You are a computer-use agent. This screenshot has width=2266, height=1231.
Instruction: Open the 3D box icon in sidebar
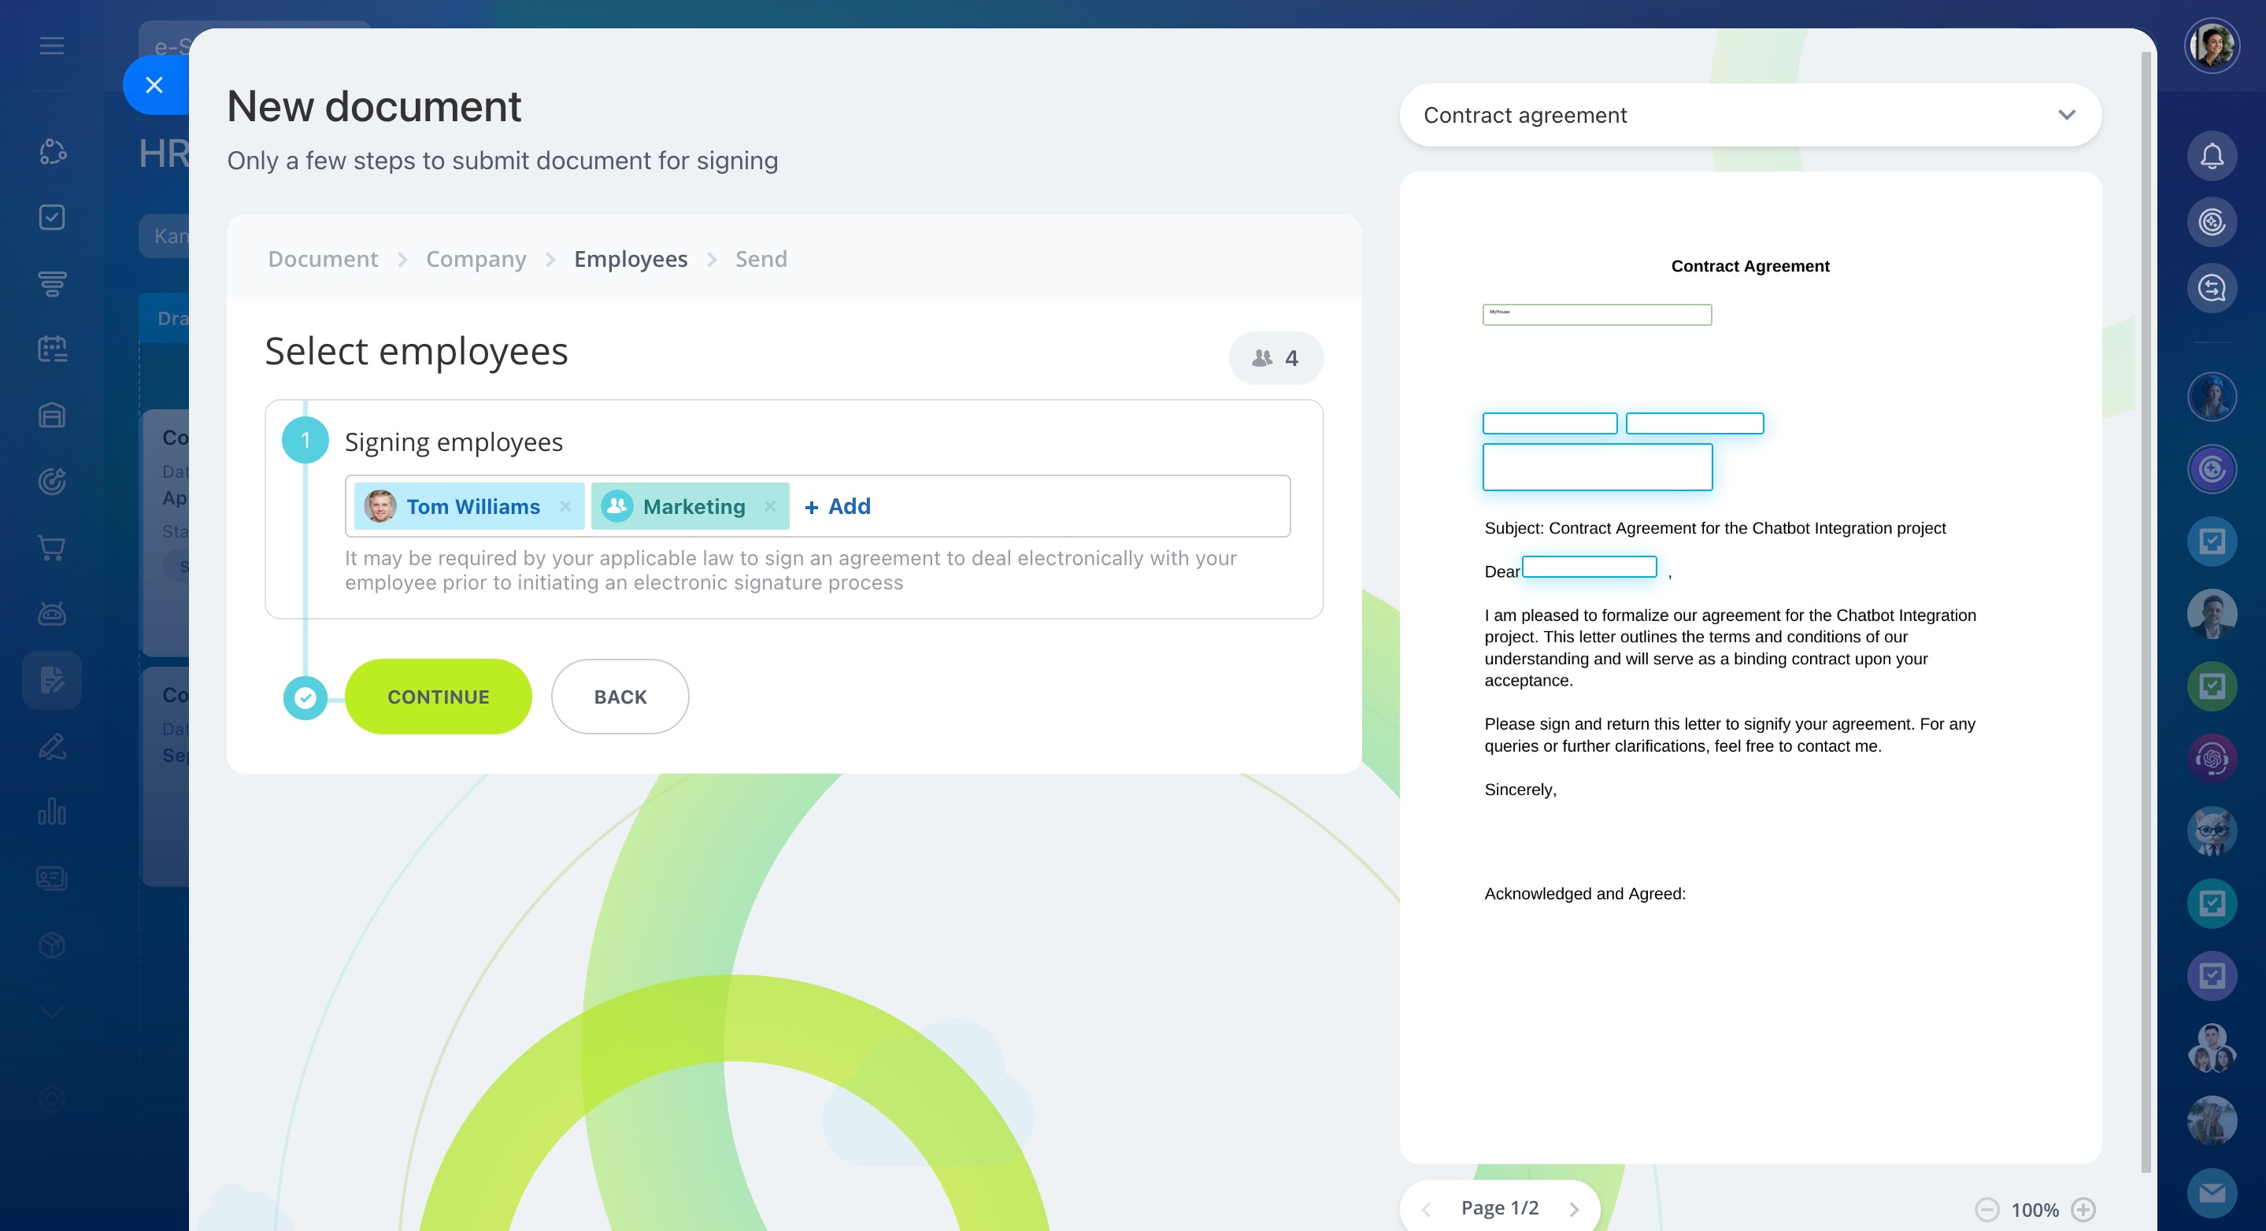(52, 945)
